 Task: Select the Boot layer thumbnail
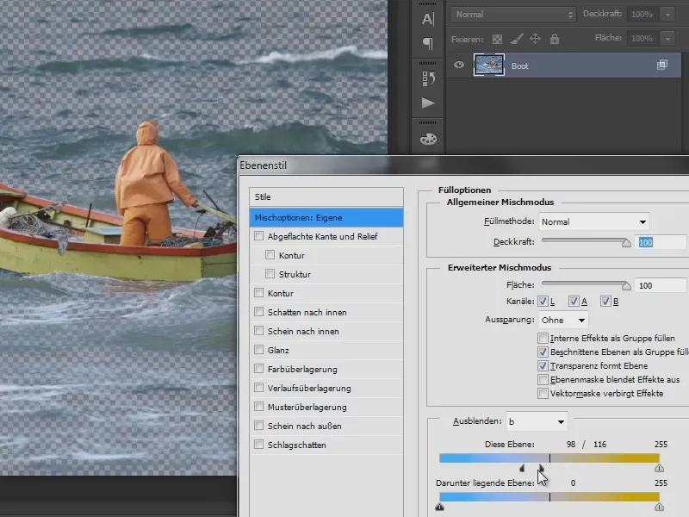pyautogui.click(x=488, y=65)
